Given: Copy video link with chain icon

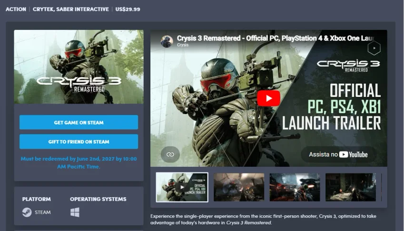Looking at the screenshot, I should (x=170, y=154).
